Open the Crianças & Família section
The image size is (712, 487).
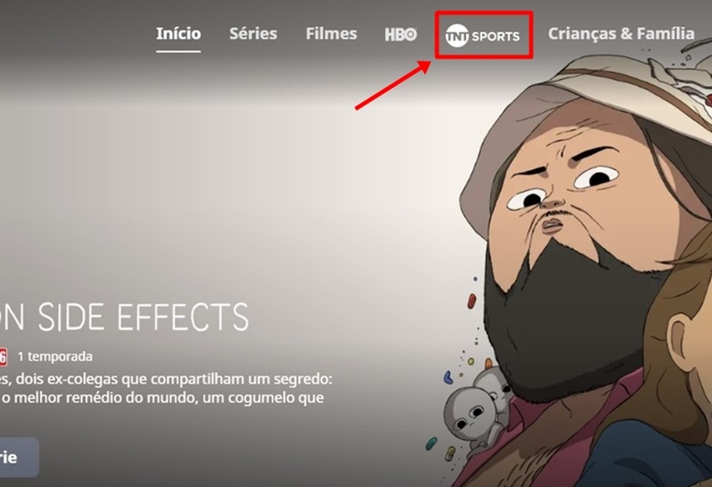(x=621, y=33)
